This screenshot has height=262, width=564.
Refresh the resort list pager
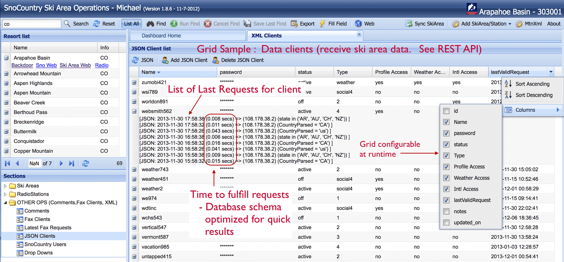(x=86, y=163)
